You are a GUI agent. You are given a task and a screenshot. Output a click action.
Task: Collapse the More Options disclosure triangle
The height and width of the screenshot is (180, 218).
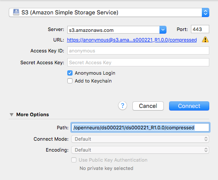(x=12, y=114)
